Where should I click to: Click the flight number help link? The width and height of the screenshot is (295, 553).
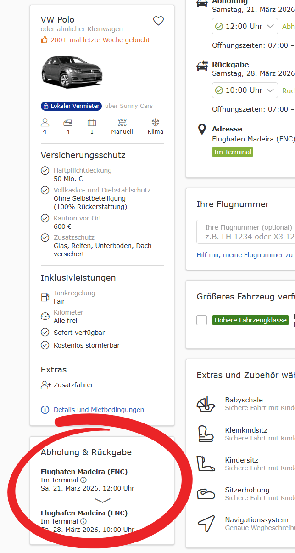(245, 255)
